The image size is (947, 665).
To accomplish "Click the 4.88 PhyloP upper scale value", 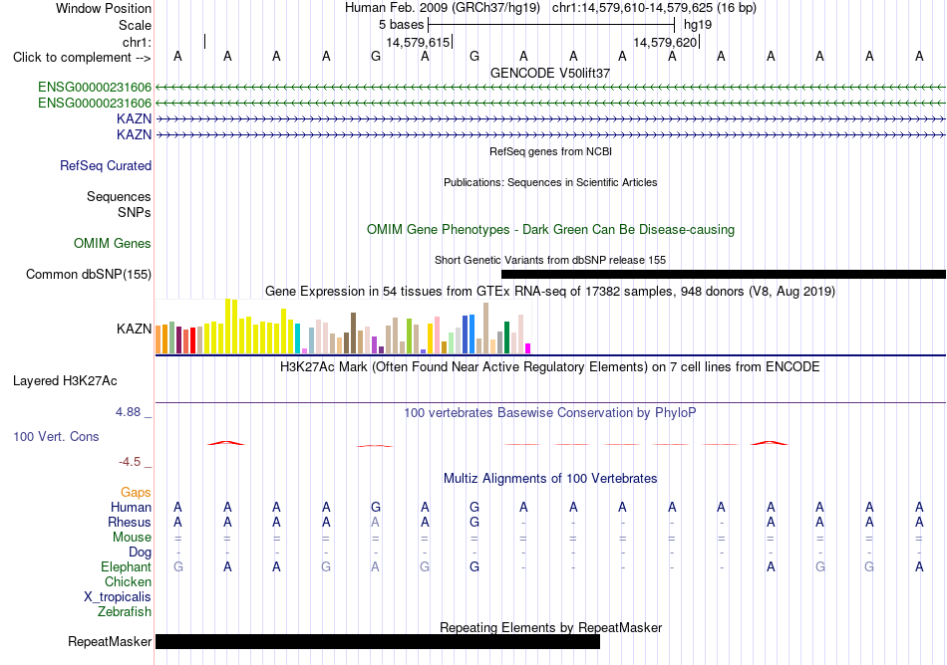I will pos(128,412).
